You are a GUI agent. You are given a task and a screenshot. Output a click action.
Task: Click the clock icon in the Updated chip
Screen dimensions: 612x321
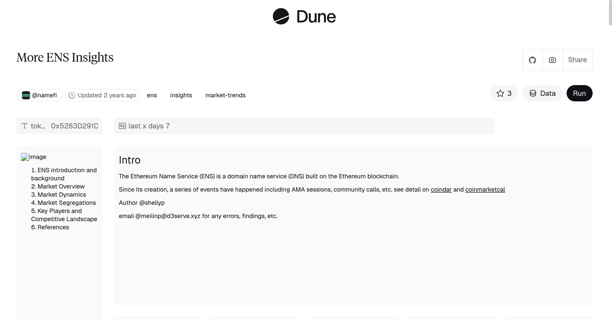click(x=72, y=95)
